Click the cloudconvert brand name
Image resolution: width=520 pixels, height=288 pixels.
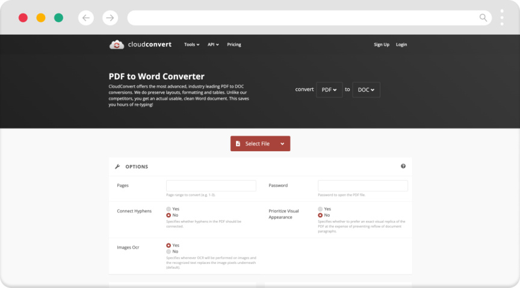(x=150, y=44)
